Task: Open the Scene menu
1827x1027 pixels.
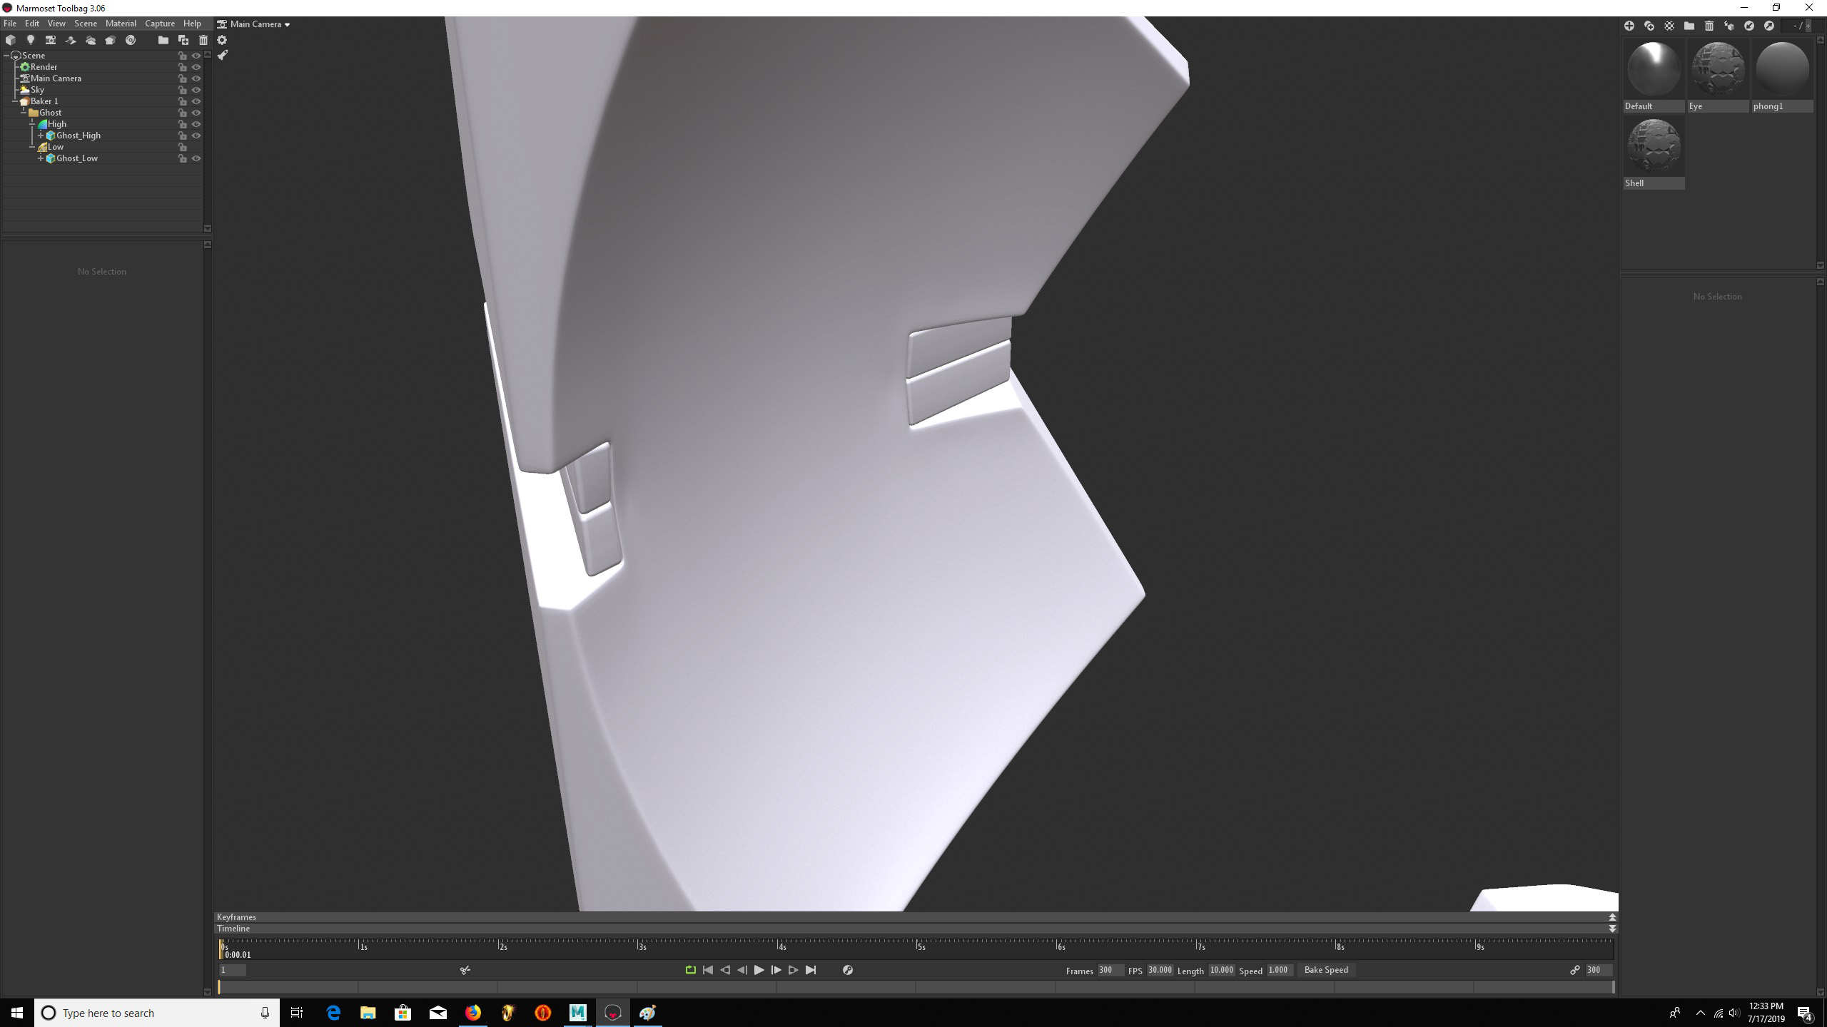Action: [x=86, y=24]
